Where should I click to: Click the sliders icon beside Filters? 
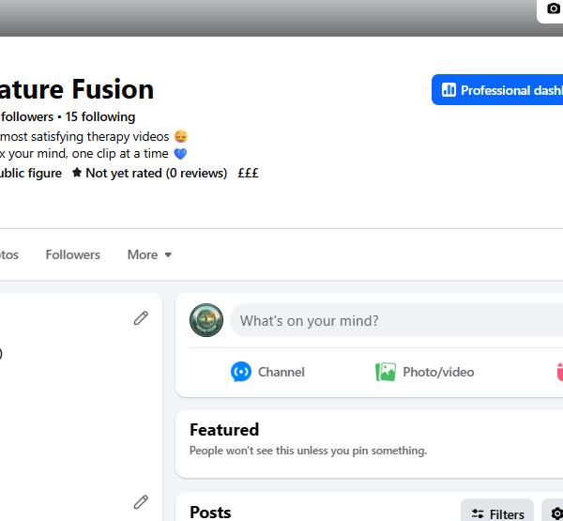click(478, 513)
